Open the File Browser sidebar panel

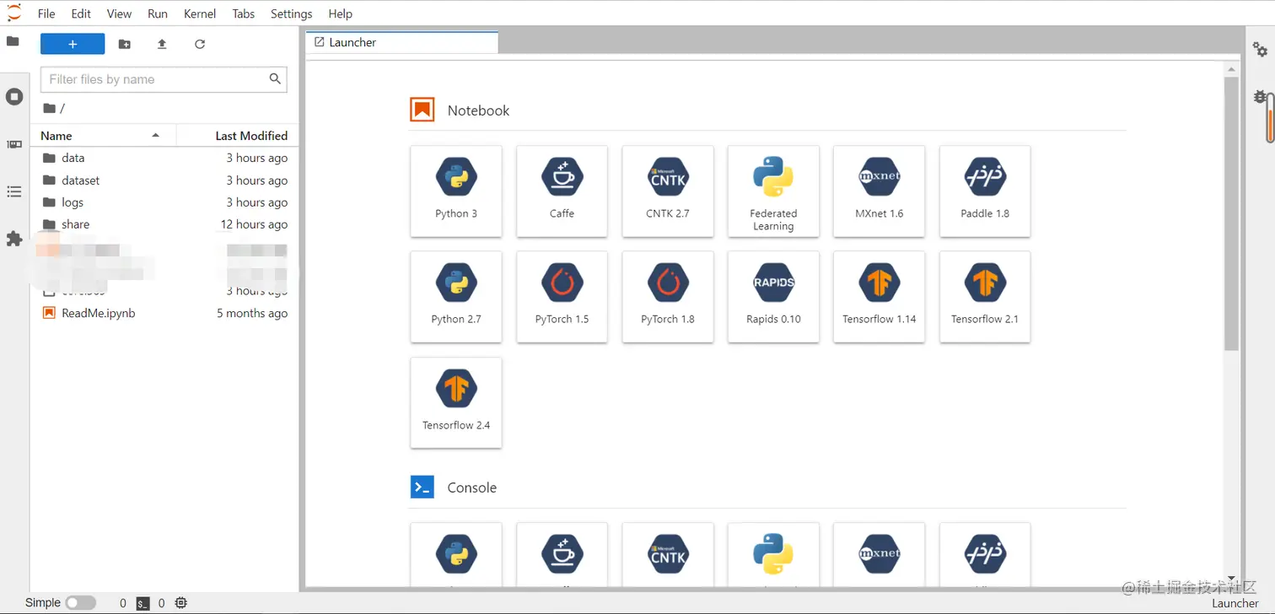pos(13,41)
